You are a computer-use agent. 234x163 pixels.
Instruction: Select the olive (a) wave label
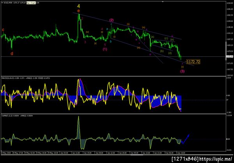pos(152,37)
